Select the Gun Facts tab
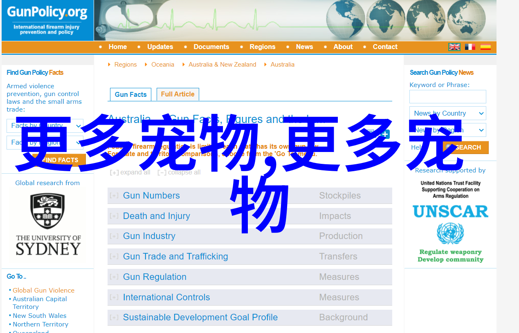519x333 pixels. (130, 94)
